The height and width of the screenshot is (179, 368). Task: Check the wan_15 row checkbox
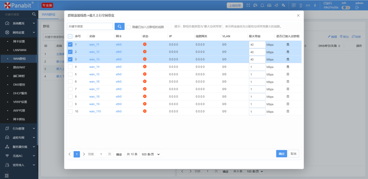click(70, 74)
